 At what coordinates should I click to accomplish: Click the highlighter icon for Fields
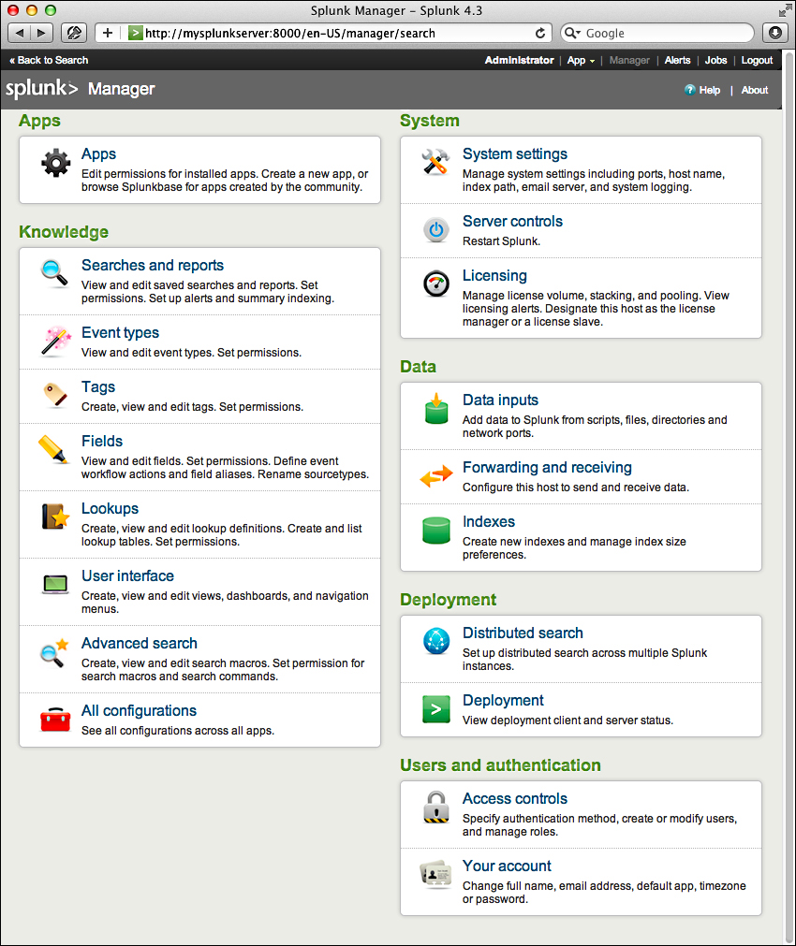[x=53, y=449]
